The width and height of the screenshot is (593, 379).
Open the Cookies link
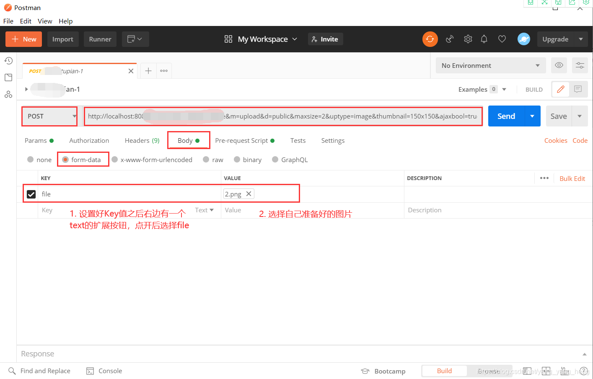tap(556, 141)
